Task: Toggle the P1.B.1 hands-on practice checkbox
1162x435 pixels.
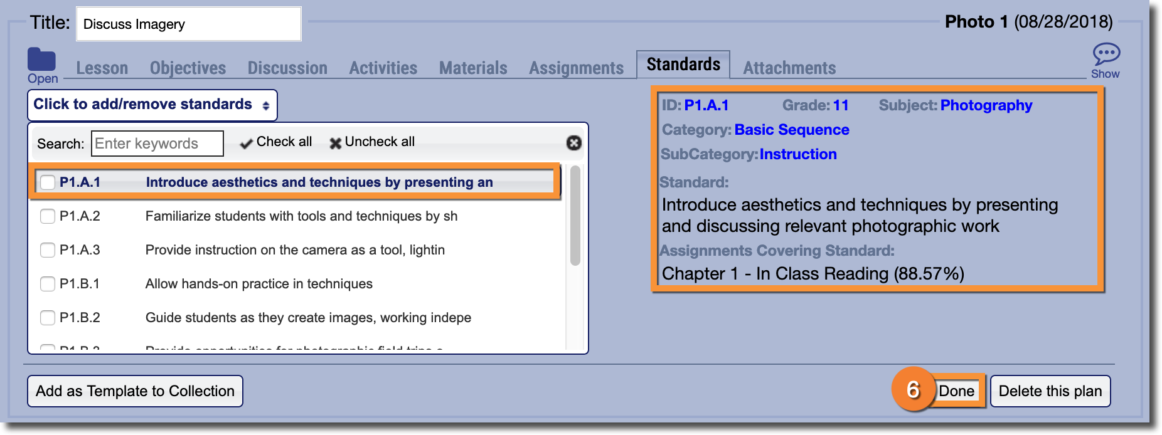Action: pyautogui.click(x=48, y=284)
